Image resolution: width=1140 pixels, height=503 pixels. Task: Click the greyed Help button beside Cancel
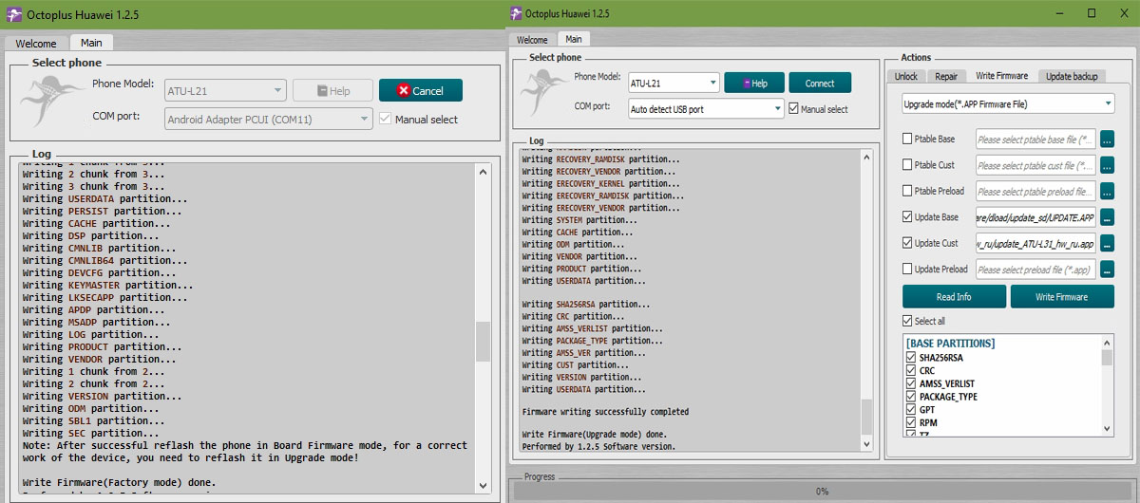coord(332,91)
